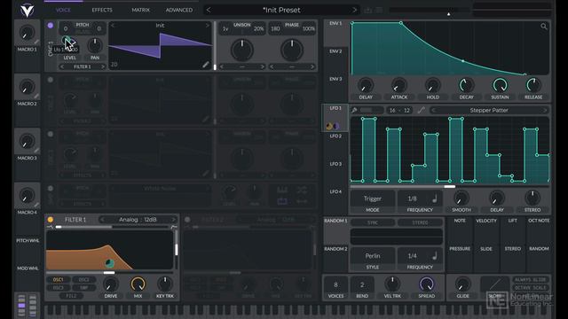This screenshot has height=319, width=568.
Task: Click the voice Spread knob
Action: [426, 284]
